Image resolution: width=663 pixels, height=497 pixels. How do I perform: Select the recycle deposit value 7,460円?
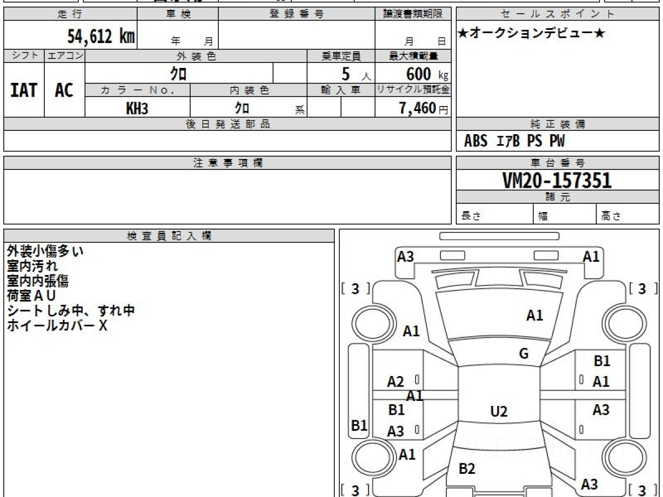pyautogui.click(x=424, y=108)
